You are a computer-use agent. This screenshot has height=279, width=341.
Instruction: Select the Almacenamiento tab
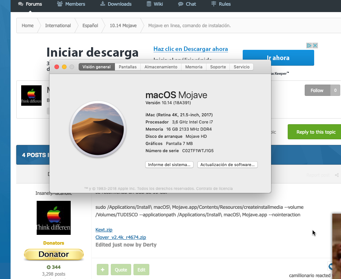point(161,67)
